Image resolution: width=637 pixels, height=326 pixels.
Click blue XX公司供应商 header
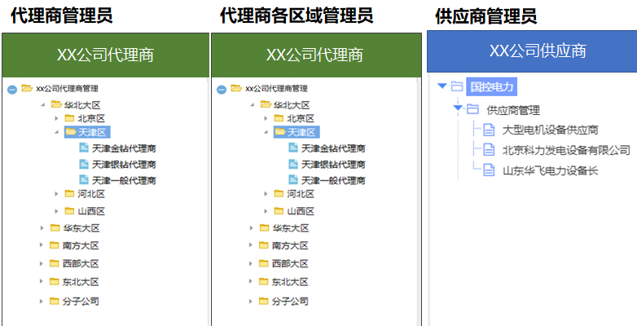tap(532, 51)
